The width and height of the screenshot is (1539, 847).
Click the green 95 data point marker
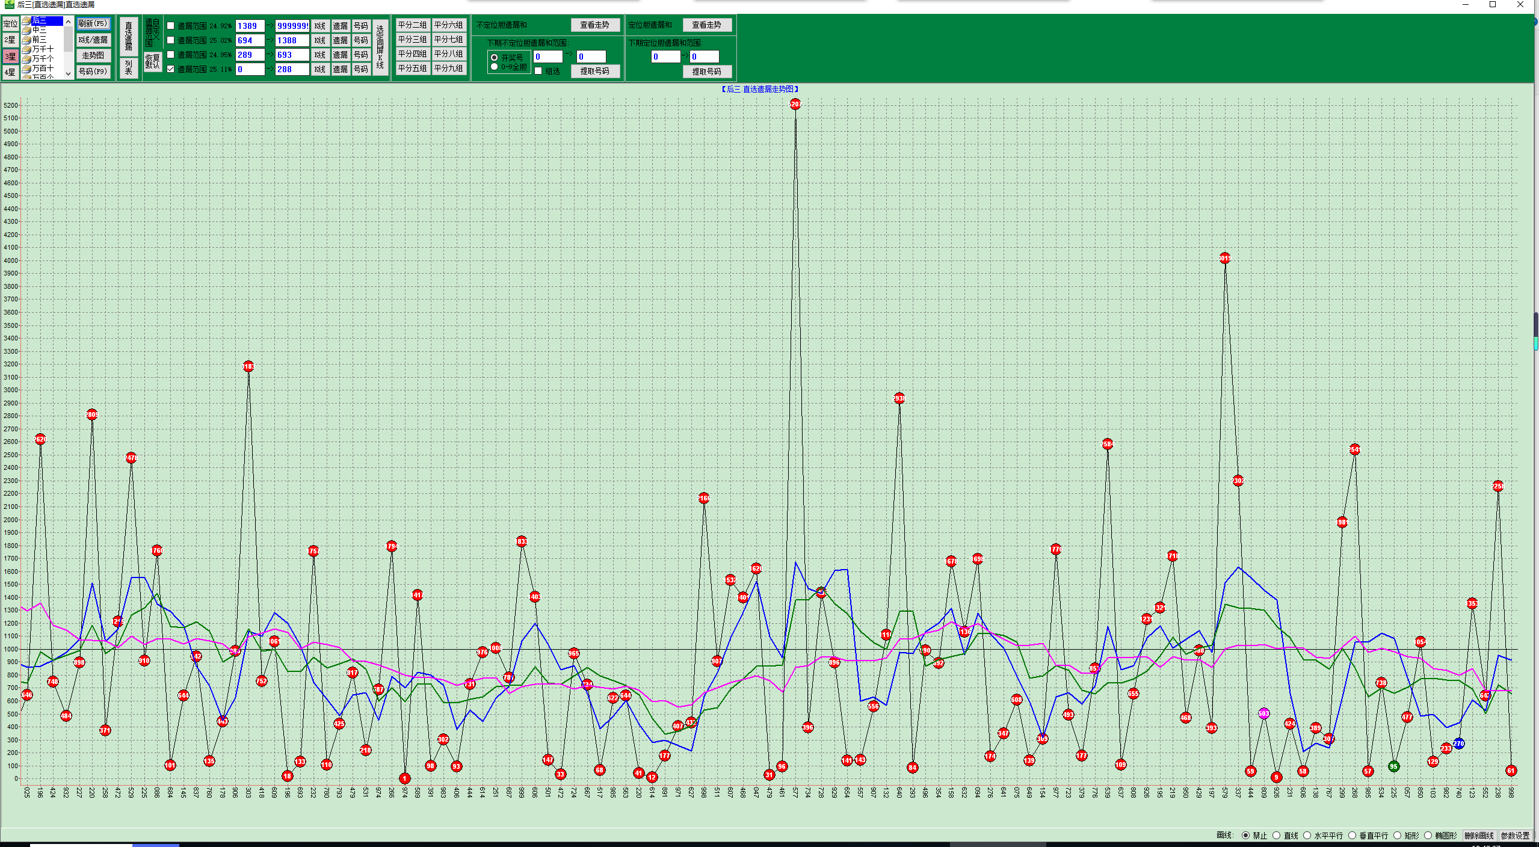tap(1393, 766)
